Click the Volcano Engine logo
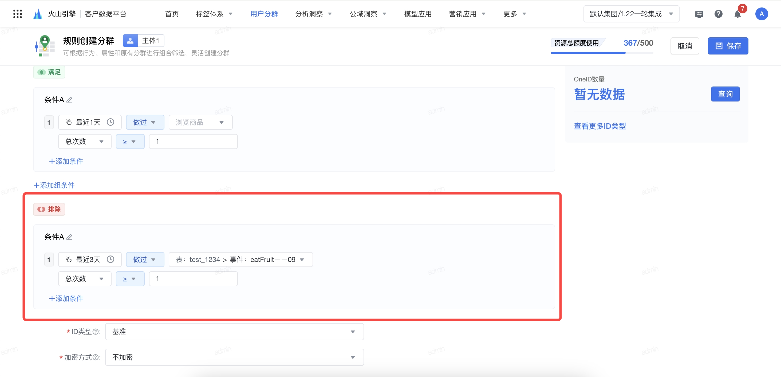The width and height of the screenshot is (781, 377). click(38, 14)
